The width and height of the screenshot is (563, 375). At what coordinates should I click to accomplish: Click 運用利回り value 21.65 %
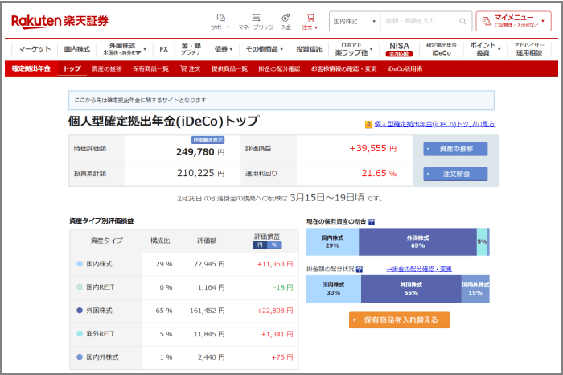(379, 174)
